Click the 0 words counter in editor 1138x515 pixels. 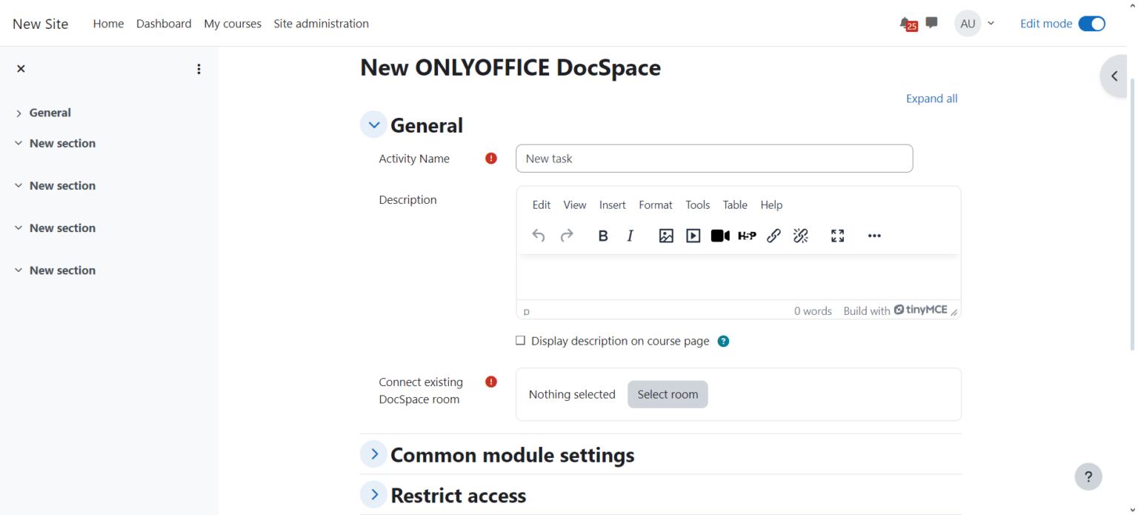[813, 311]
